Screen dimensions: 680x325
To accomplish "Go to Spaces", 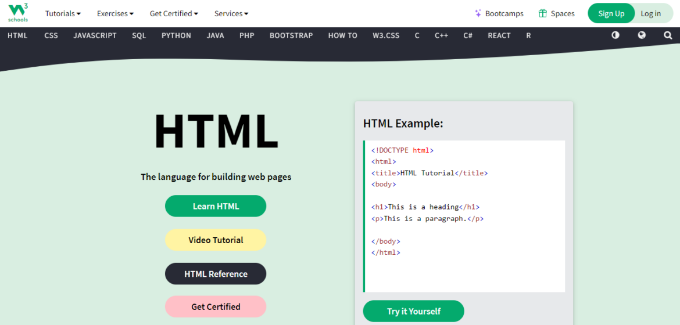I will point(557,13).
